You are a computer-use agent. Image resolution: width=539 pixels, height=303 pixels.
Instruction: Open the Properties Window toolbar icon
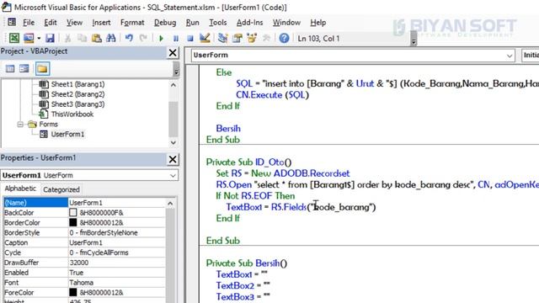(x=237, y=38)
